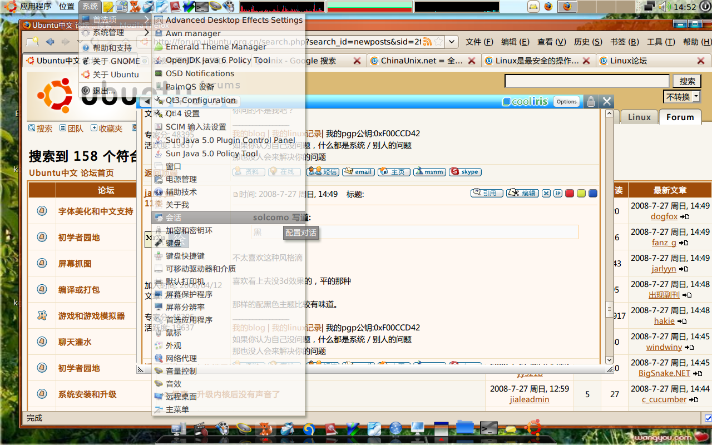Open the red dictionary book panel icon
Viewport: 712px width, 445px height.
click(175, 7)
